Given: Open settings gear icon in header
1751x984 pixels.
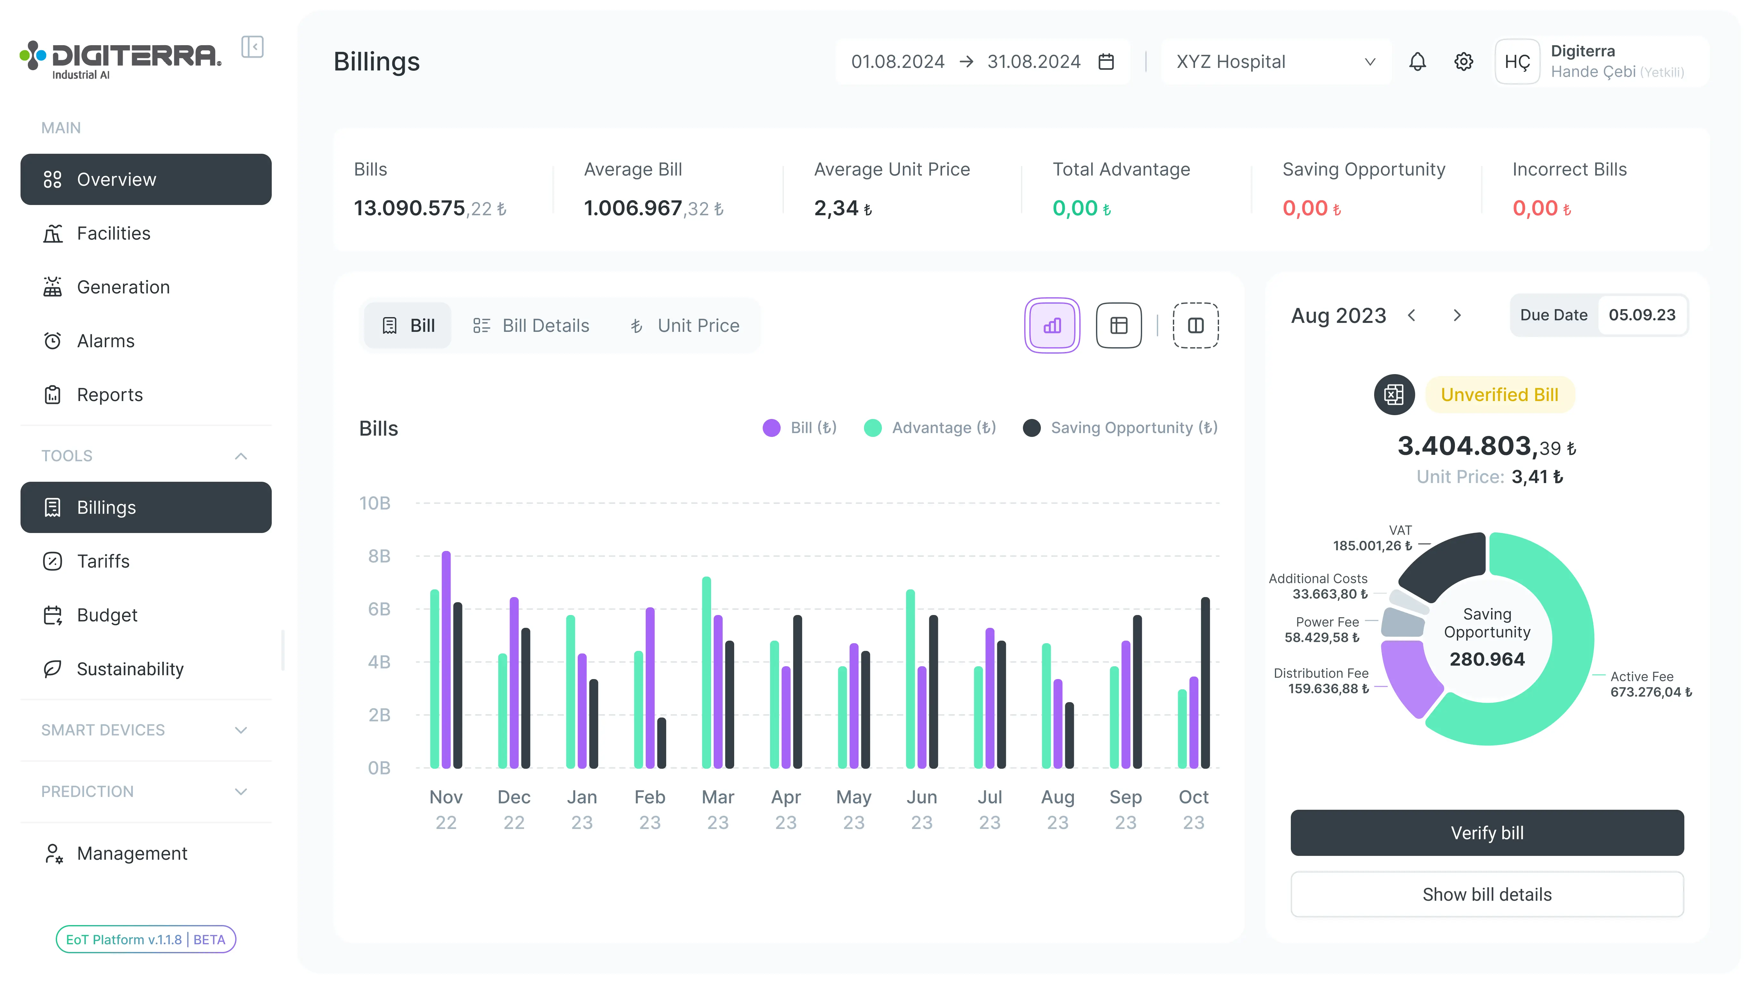Looking at the screenshot, I should (1464, 62).
